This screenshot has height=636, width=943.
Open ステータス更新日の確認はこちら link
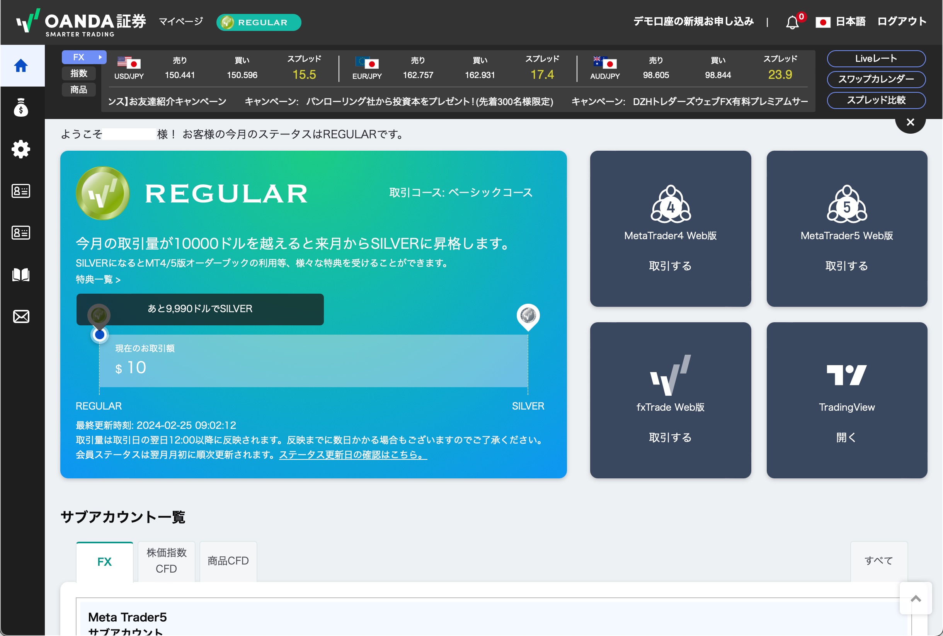[x=353, y=455]
